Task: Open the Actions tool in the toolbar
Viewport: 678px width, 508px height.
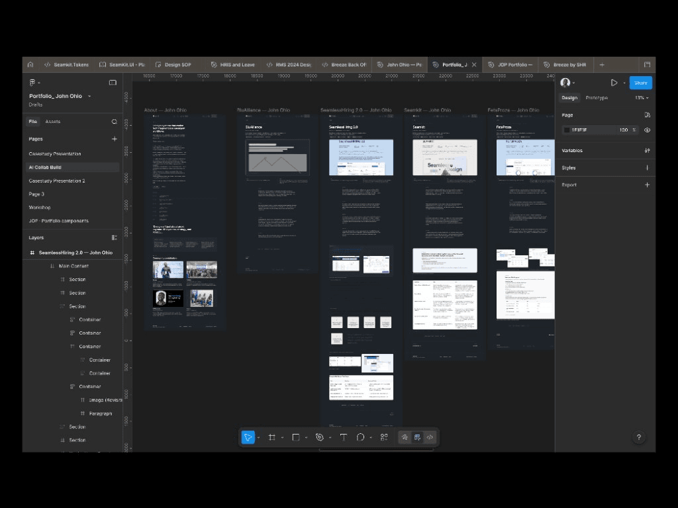Action: (x=384, y=437)
